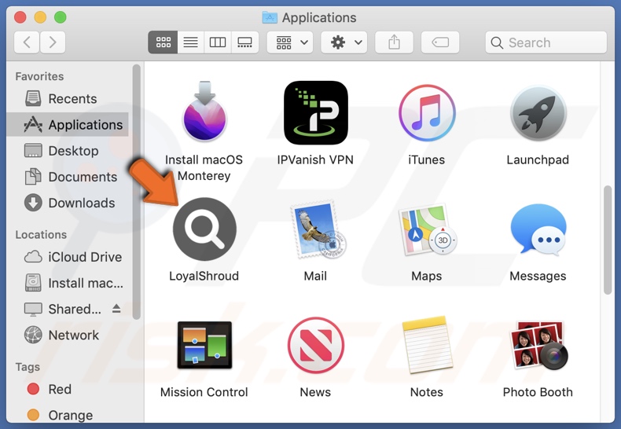Open Documents in the sidebar
Screen dimensions: 621x429
68,177
